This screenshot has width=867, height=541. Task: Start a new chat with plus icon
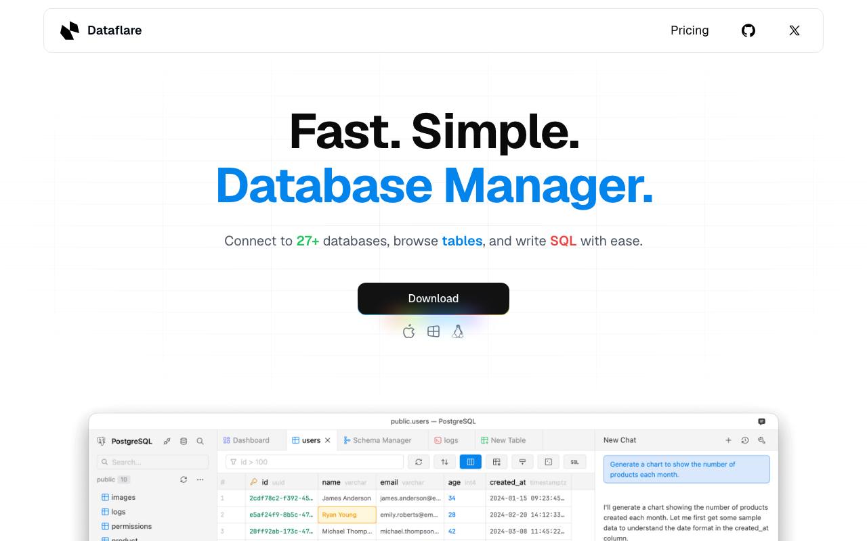click(729, 440)
